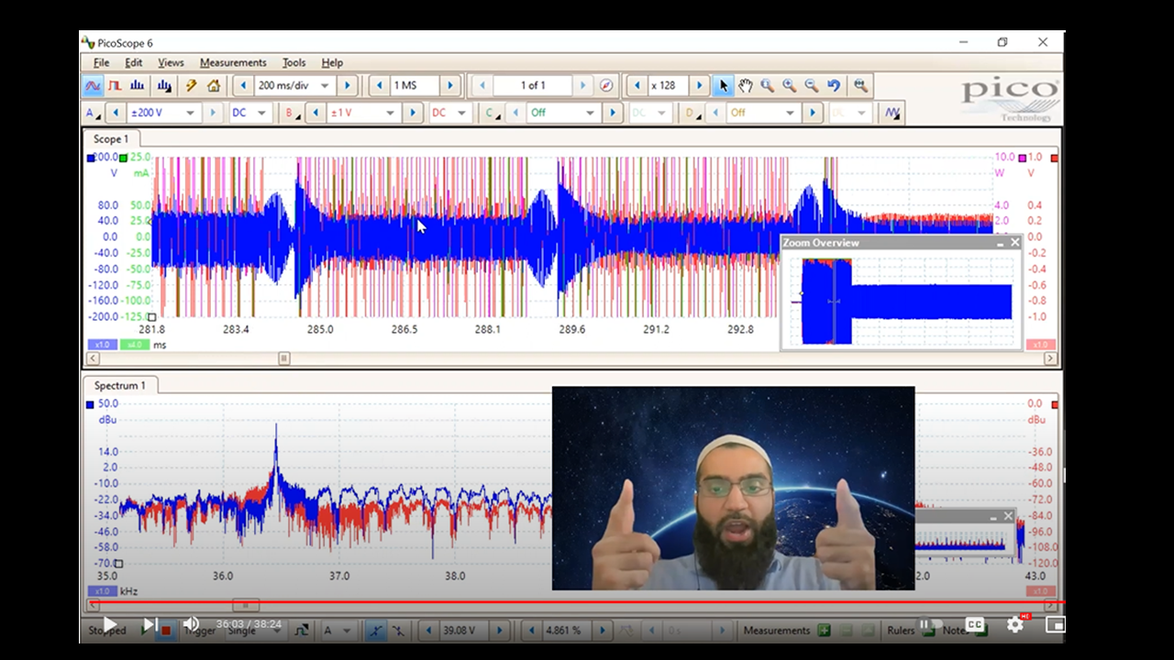Mute the video volume speaker
Viewport: 1174px width, 660px height.
tap(191, 624)
